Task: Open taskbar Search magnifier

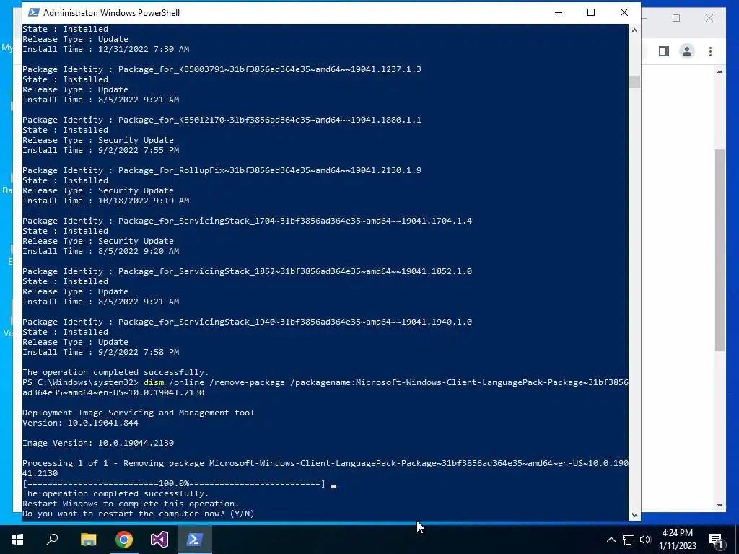Action: point(52,540)
